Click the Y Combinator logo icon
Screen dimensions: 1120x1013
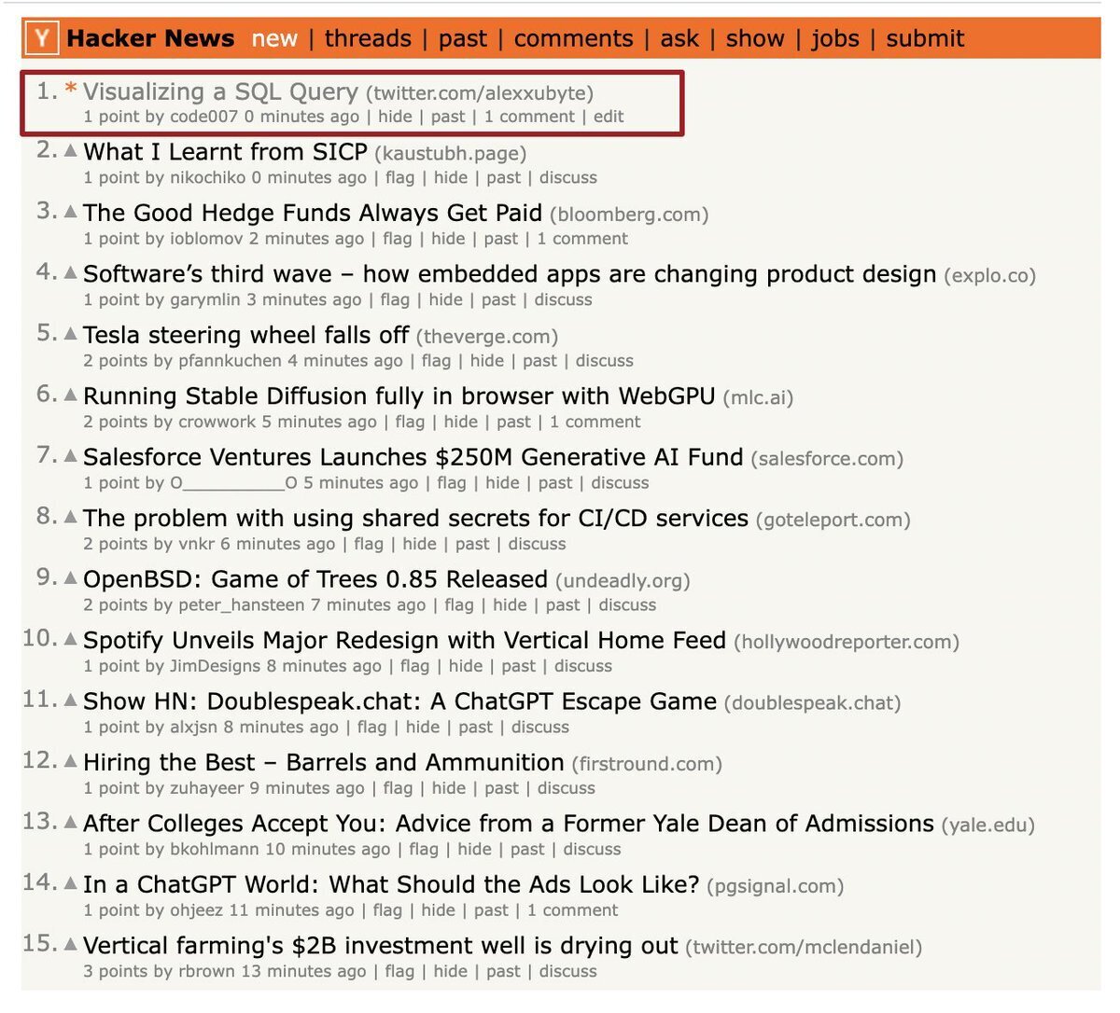[42, 38]
